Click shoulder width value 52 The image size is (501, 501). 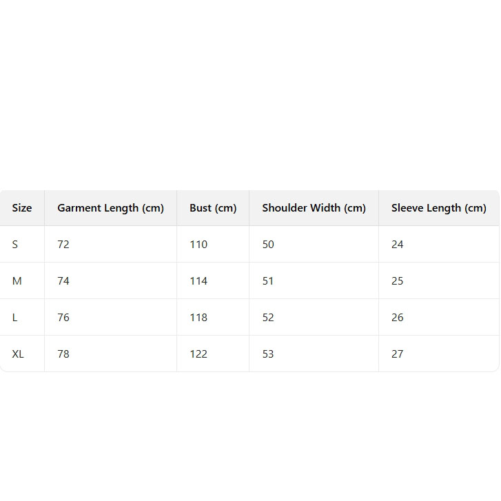[268, 318]
